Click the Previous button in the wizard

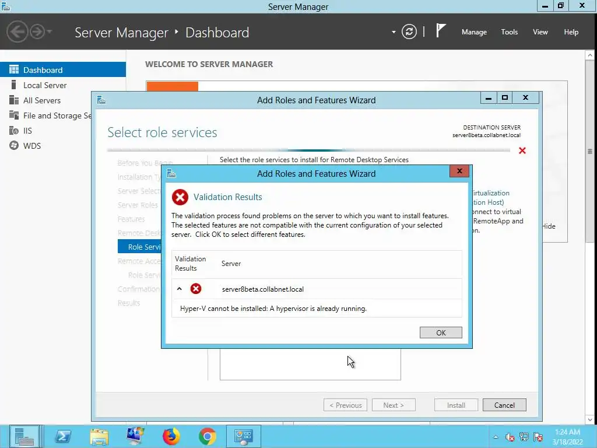(345, 405)
